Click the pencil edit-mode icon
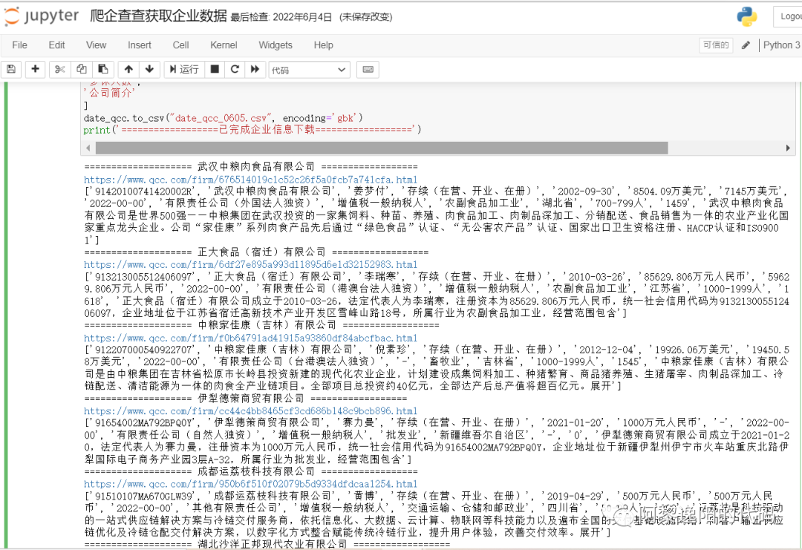802x550 pixels. [x=746, y=45]
